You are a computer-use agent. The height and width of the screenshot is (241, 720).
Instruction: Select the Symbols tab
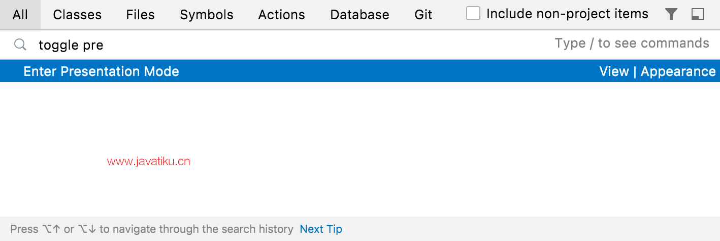[x=207, y=15]
